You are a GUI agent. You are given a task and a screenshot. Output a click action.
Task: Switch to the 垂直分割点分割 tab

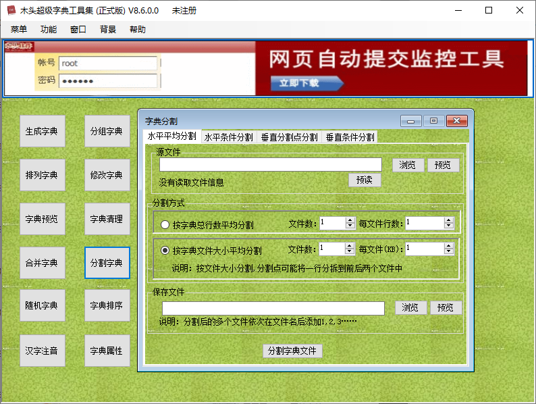click(x=289, y=137)
